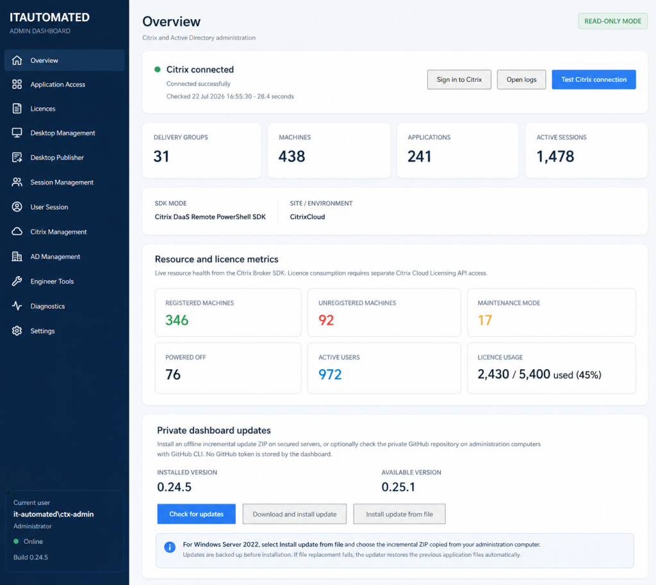Click the Administrator role label

pos(33,526)
